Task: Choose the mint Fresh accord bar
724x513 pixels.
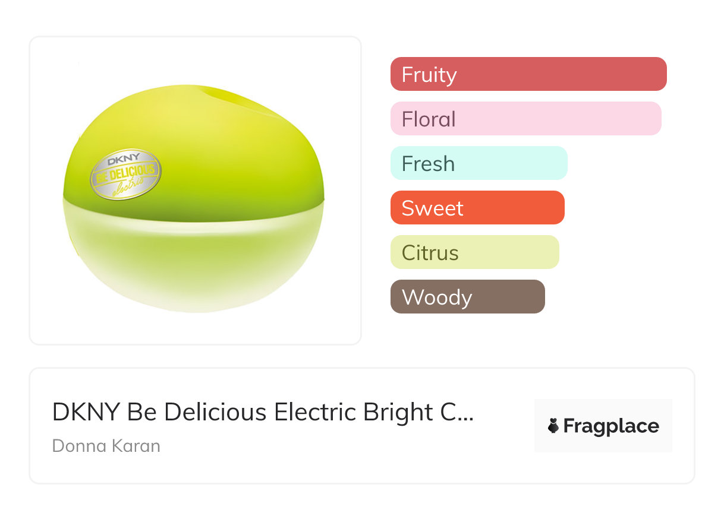Action: tap(479, 163)
